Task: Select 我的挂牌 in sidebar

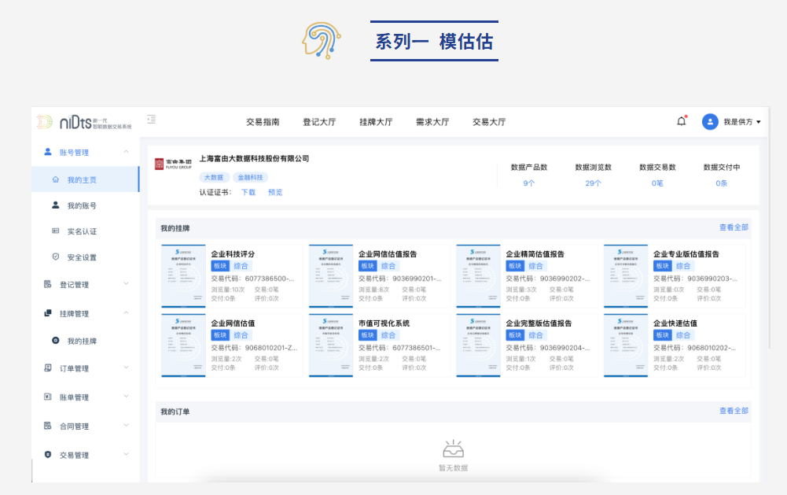Action: coord(82,342)
